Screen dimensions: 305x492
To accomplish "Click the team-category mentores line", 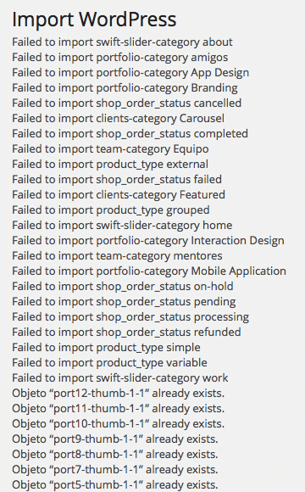I will (117, 255).
